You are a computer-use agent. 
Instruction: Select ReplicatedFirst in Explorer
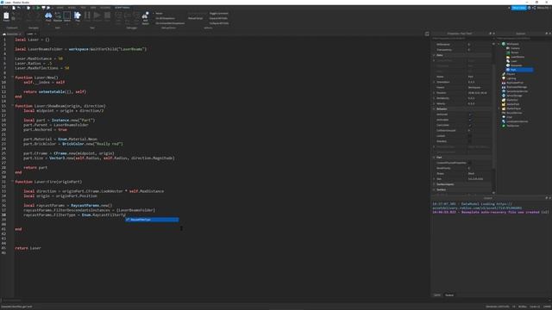pos(515,83)
